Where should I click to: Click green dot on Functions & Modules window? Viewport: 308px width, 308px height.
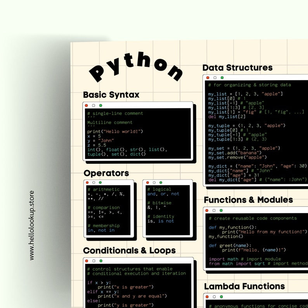point(221,210)
